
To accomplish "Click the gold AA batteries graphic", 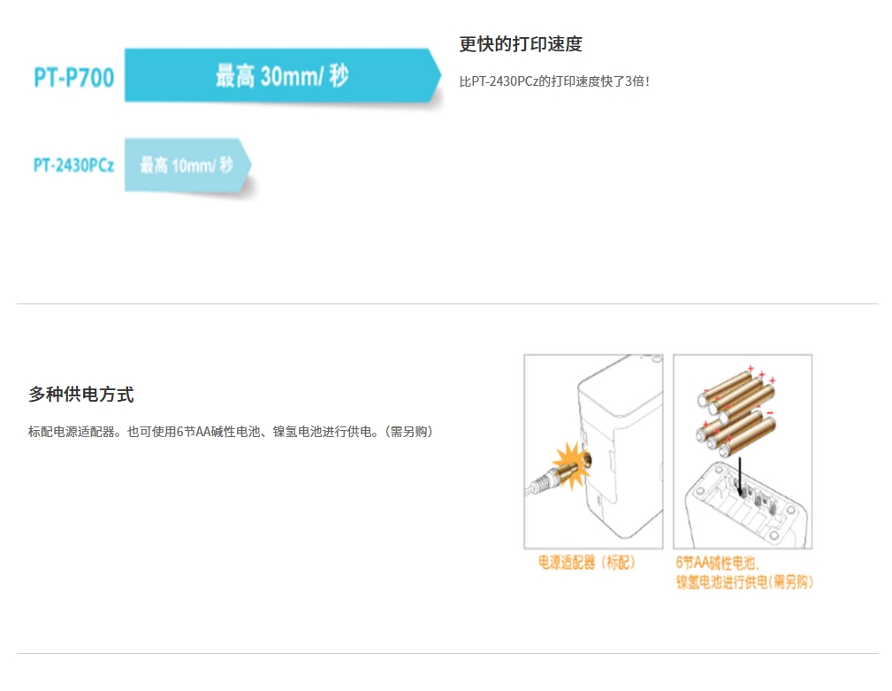I will click(736, 411).
